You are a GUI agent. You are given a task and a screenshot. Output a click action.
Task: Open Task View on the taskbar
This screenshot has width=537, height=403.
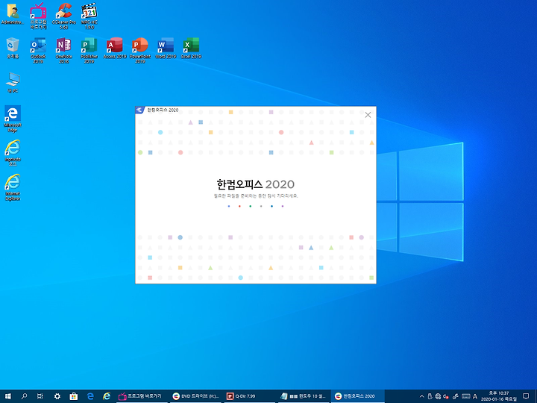pos(40,396)
